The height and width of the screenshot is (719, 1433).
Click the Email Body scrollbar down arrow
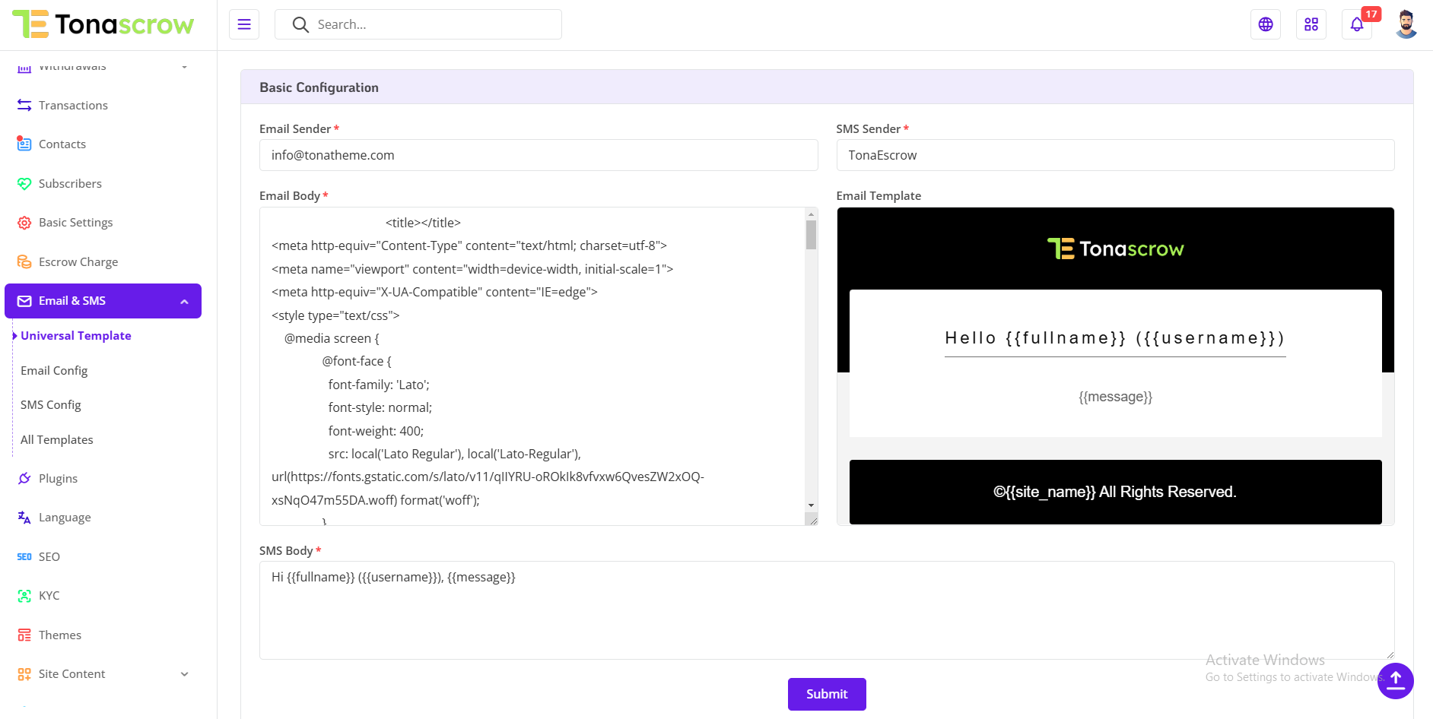click(x=811, y=505)
